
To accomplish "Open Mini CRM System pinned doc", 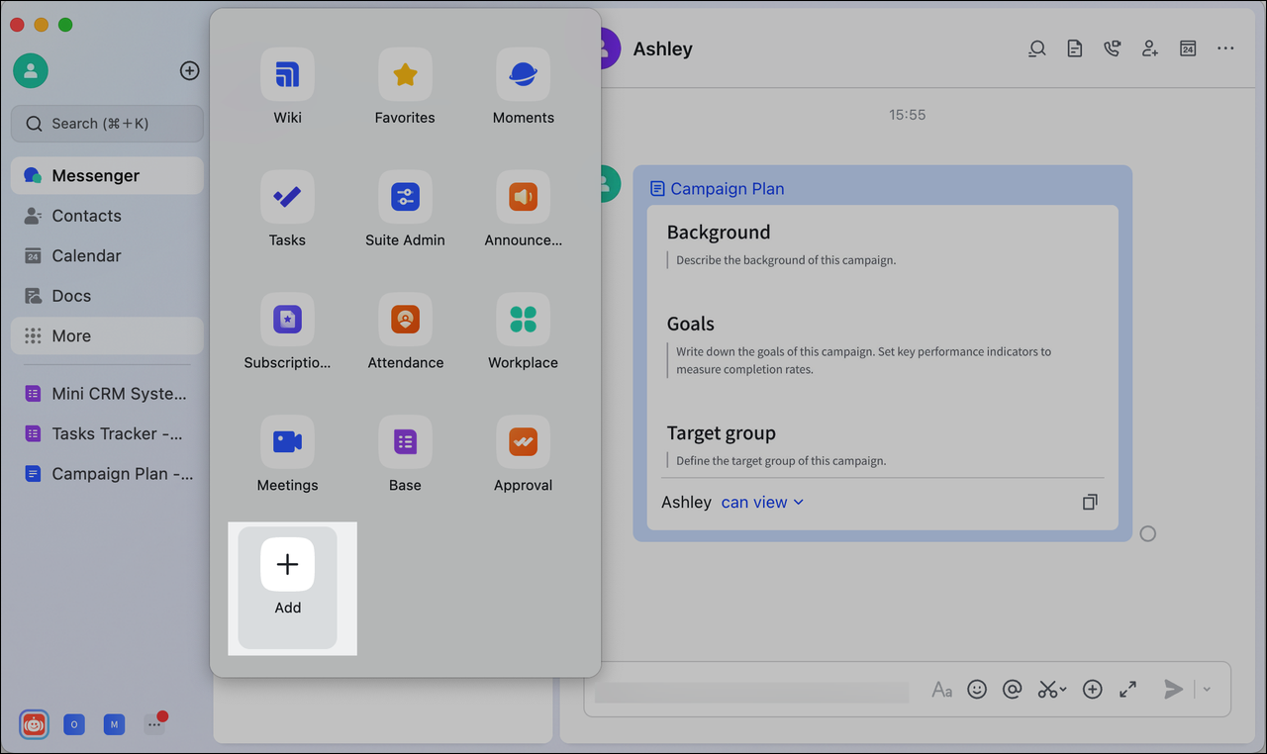I will coord(107,393).
